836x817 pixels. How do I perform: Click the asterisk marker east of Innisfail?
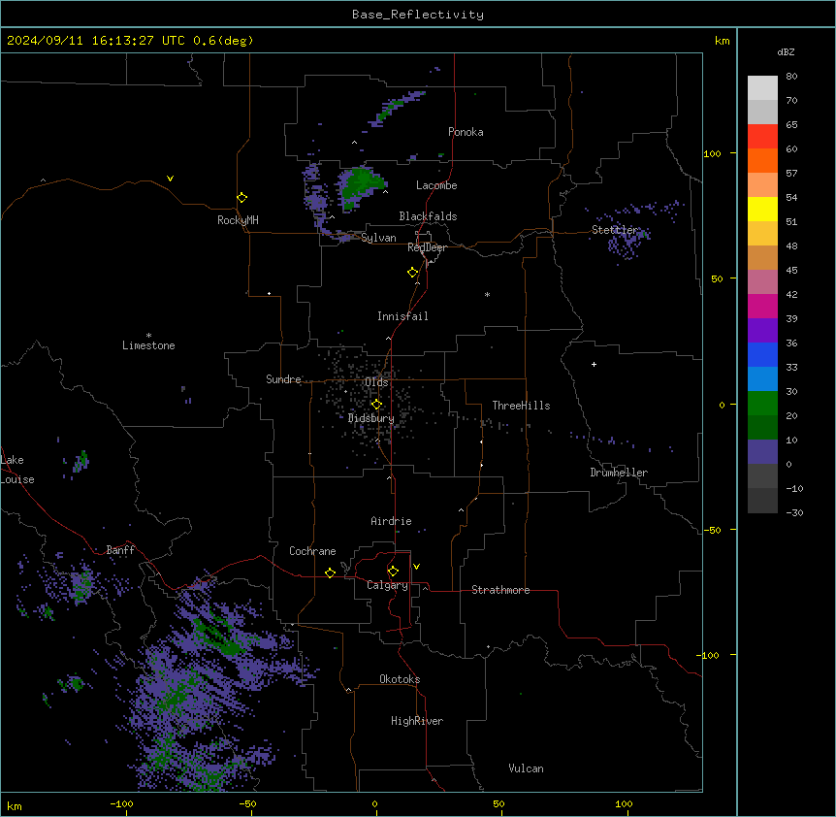coord(487,294)
